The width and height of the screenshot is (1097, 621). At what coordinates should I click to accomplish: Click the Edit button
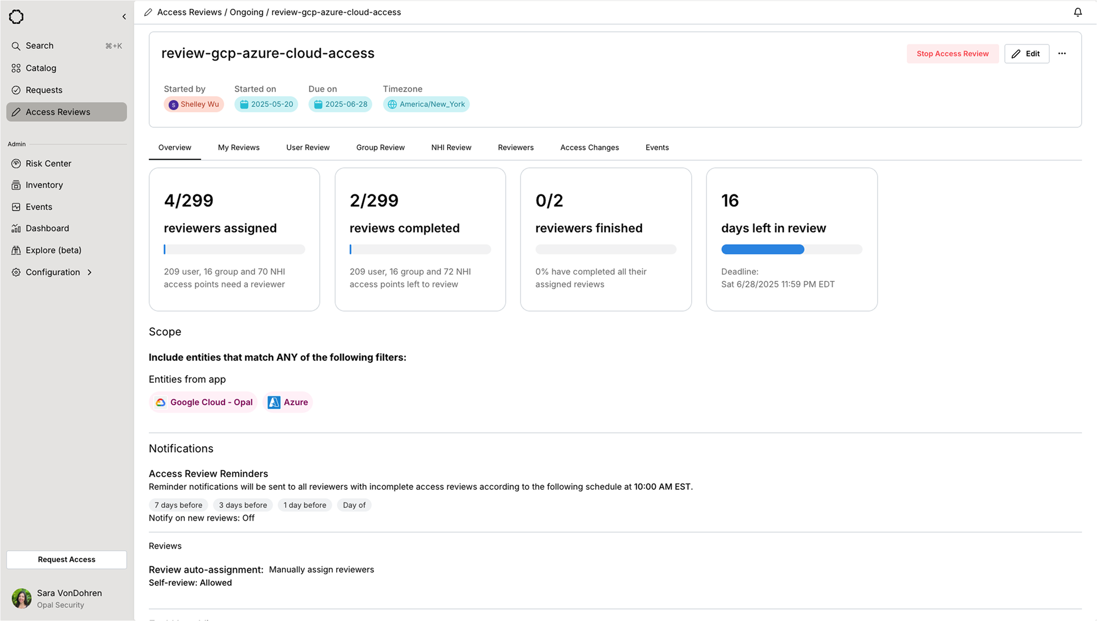(x=1026, y=54)
